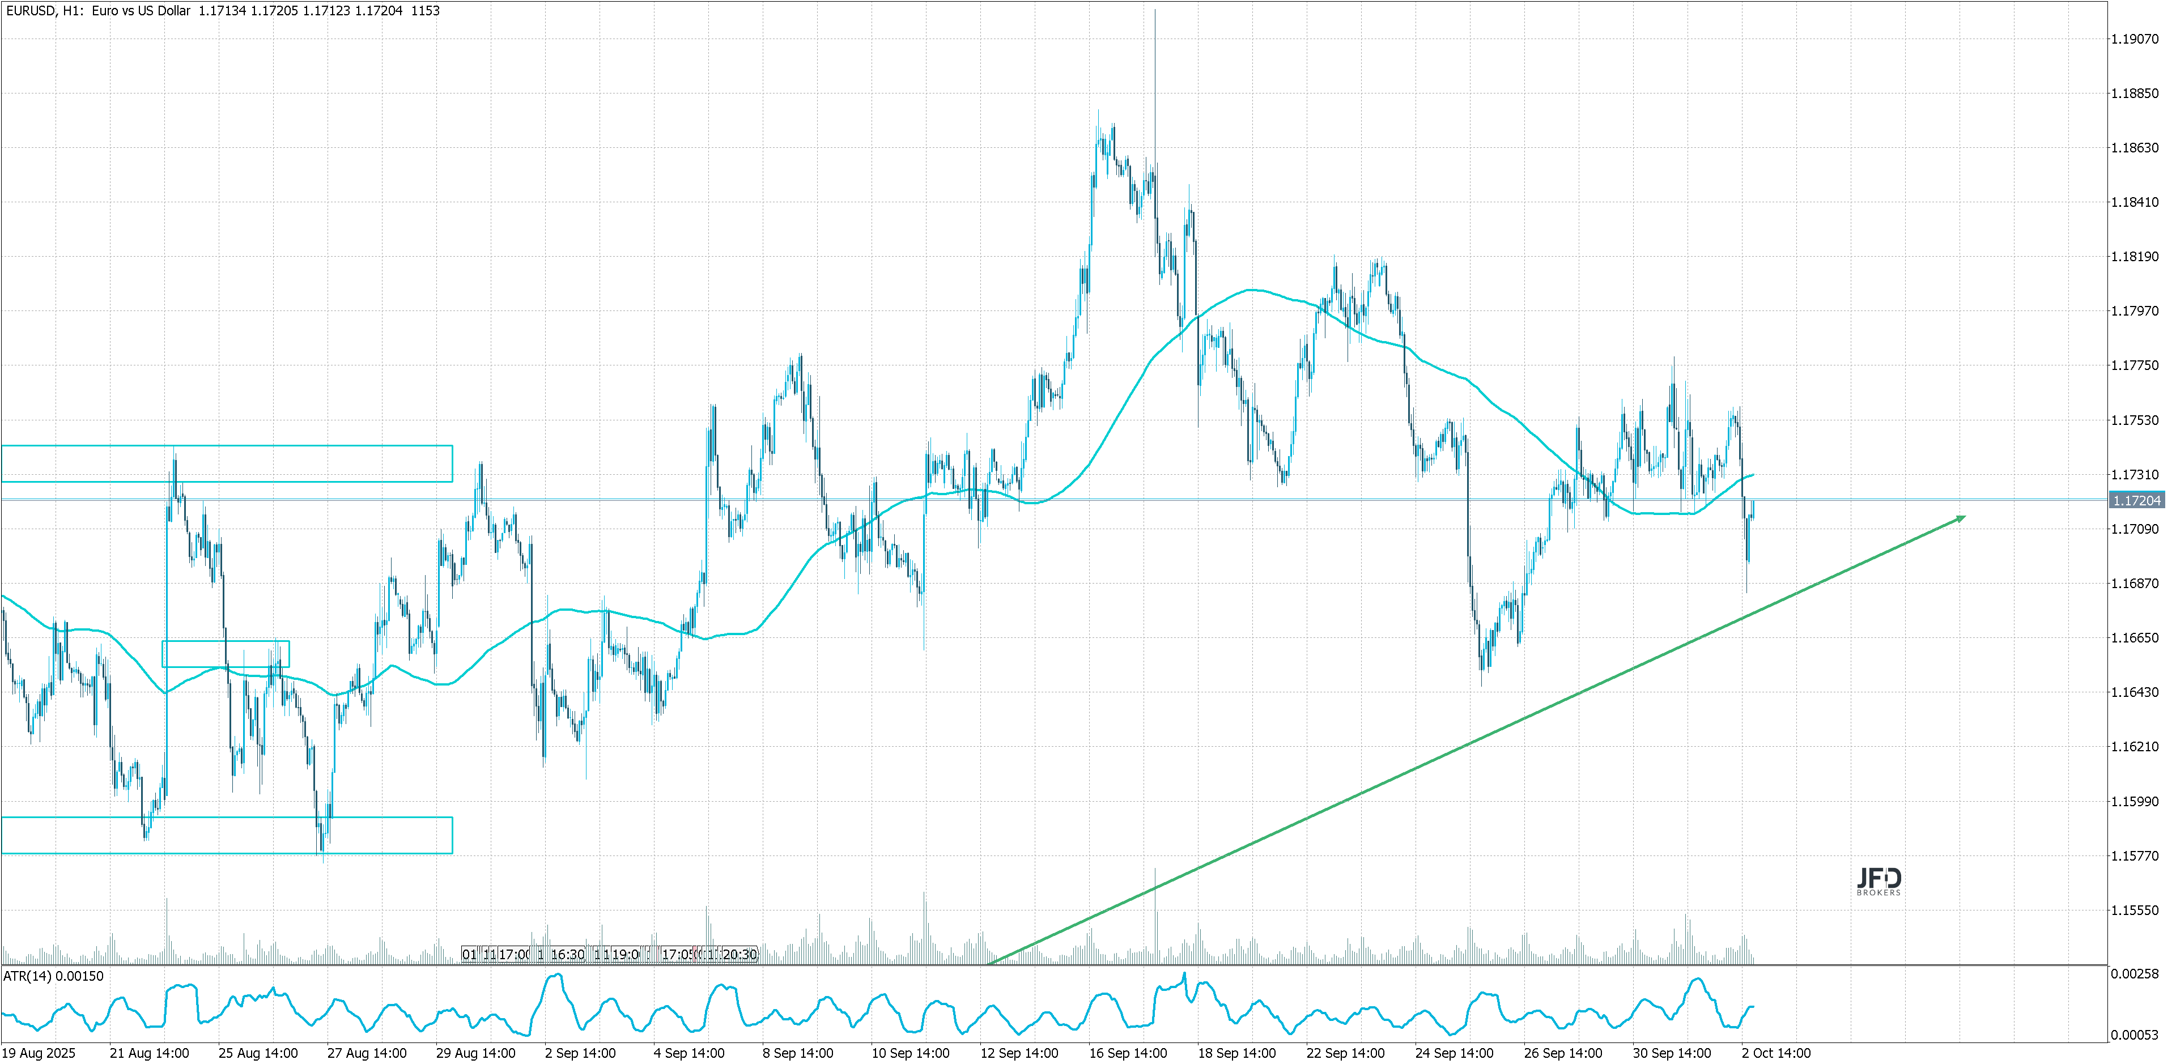Image resolution: width=2176 pixels, height=1064 pixels.
Task: Select the green ascending trendline arrowhead
Action: [x=1959, y=518]
